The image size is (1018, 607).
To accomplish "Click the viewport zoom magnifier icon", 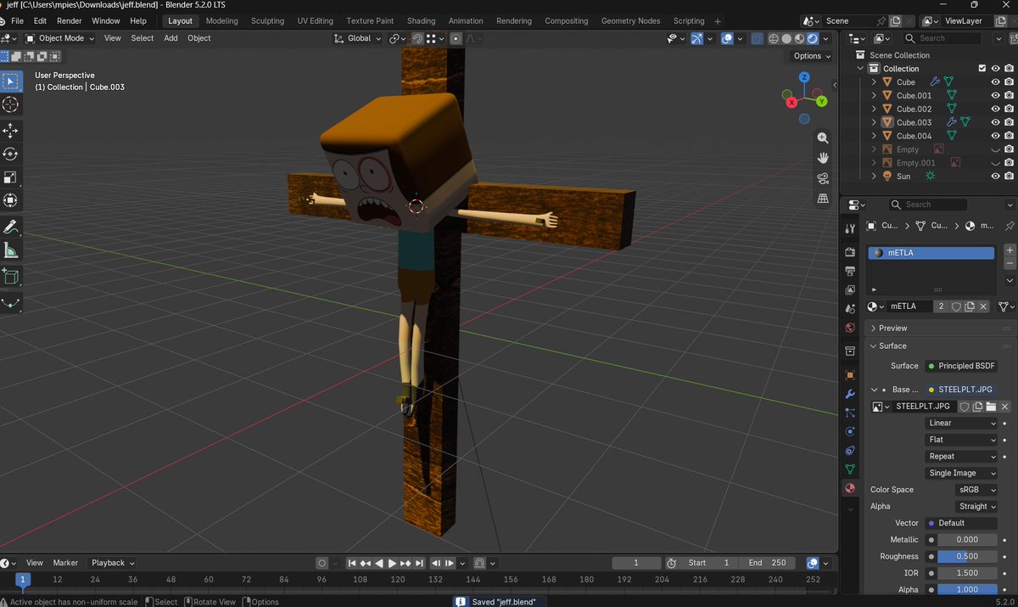I will 822,138.
